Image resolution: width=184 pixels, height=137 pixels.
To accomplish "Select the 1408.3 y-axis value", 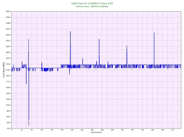I will coord(8,93).
